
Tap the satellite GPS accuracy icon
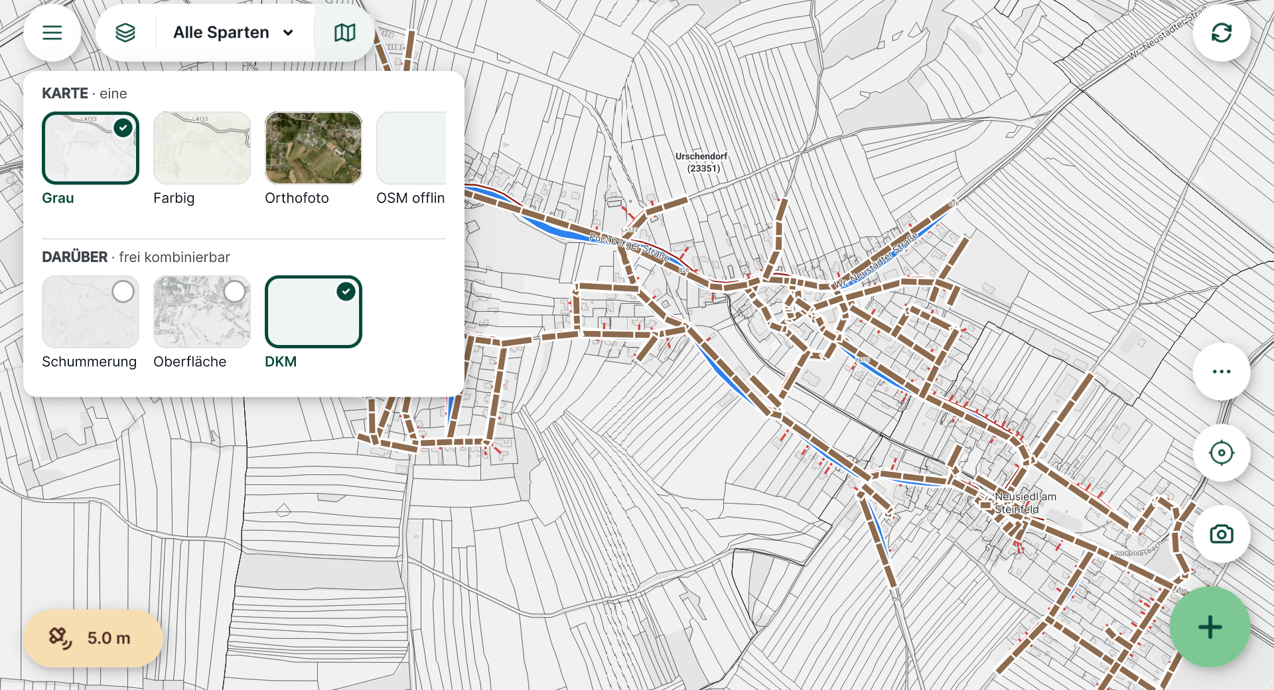click(x=60, y=638)
